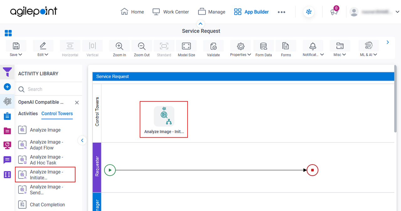The image size is (401, 211).
Task: Open the user account dropdown chevron
Action: (397, 12)
